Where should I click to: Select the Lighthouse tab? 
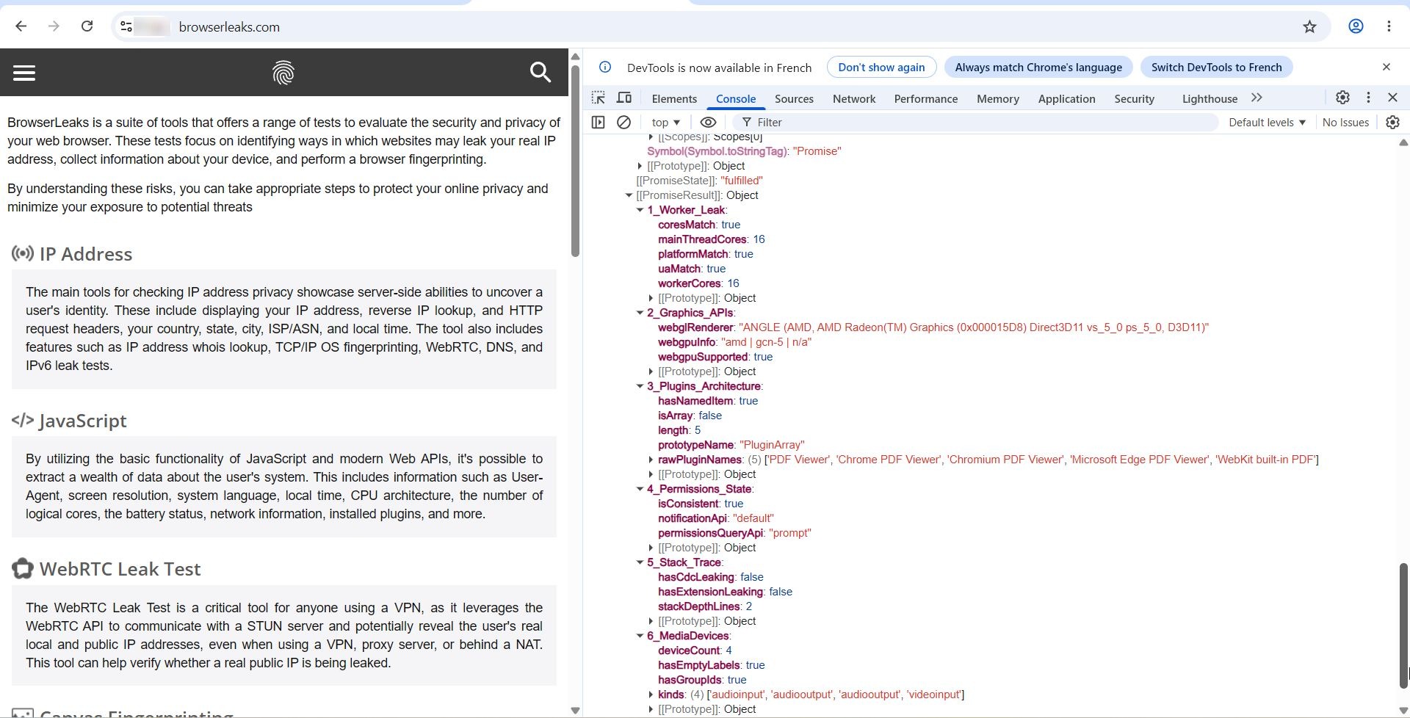1210,98
